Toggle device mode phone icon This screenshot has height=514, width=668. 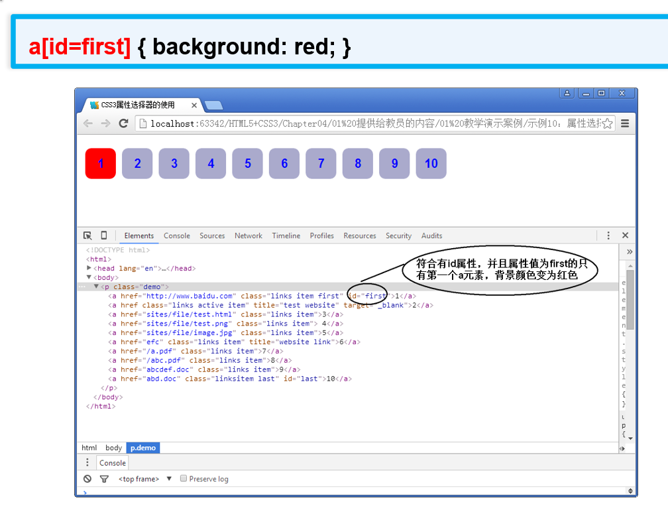[x=103, y=235]
